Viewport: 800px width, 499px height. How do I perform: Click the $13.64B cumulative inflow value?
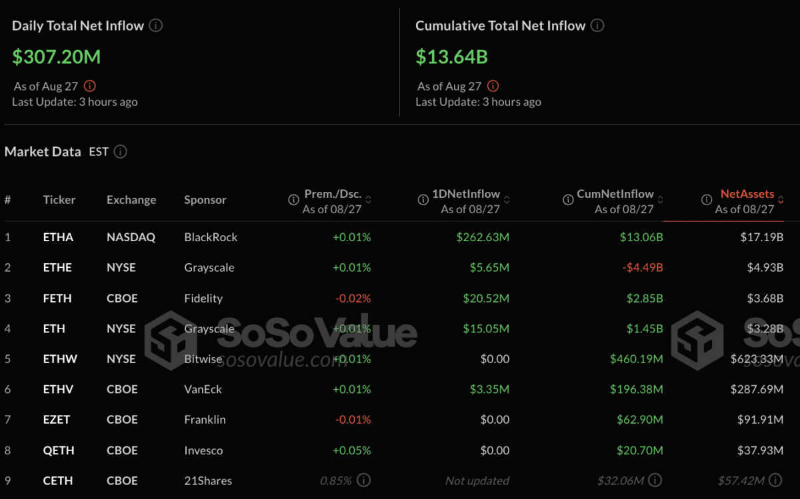point(451,57)
